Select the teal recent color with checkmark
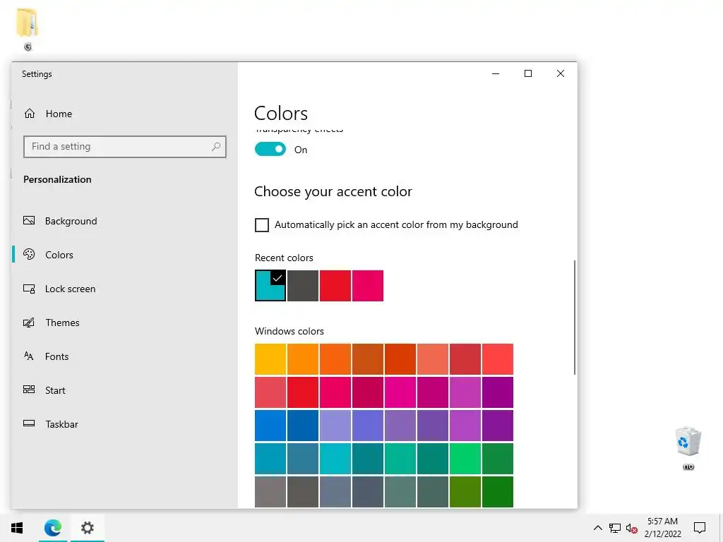 click(270, 286)
